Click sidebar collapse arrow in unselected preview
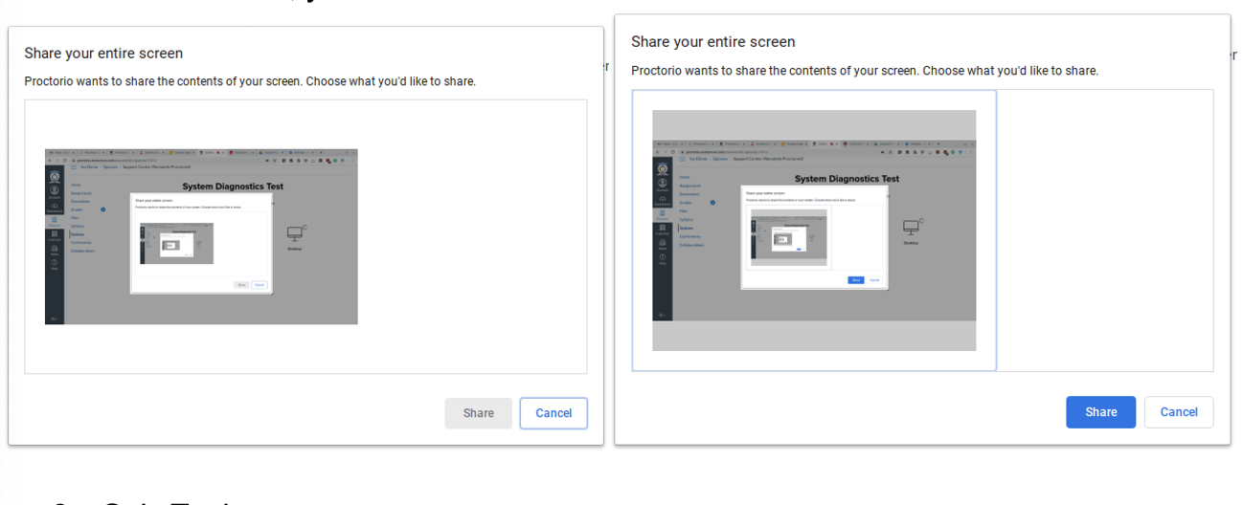 (x=54, y=318)
